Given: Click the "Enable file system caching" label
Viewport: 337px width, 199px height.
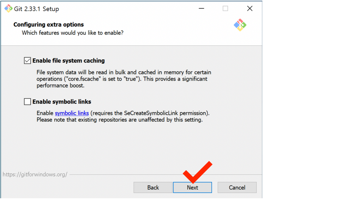Looking at the screenshot, I should coord(68,61).
